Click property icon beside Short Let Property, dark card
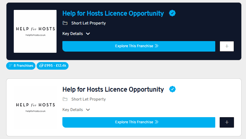The width and height of the screenshot is (246, 139). pyautogui.click(x=65, y=23)
